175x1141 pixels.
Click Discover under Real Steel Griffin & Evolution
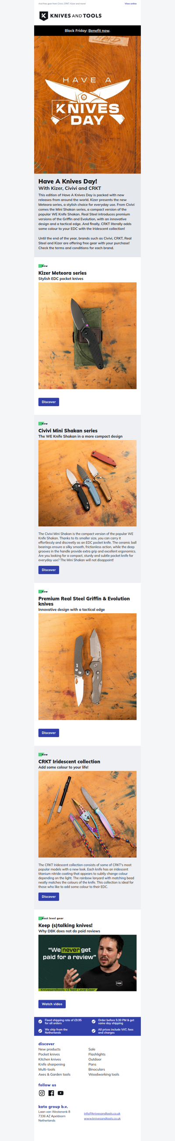point(49,733)
